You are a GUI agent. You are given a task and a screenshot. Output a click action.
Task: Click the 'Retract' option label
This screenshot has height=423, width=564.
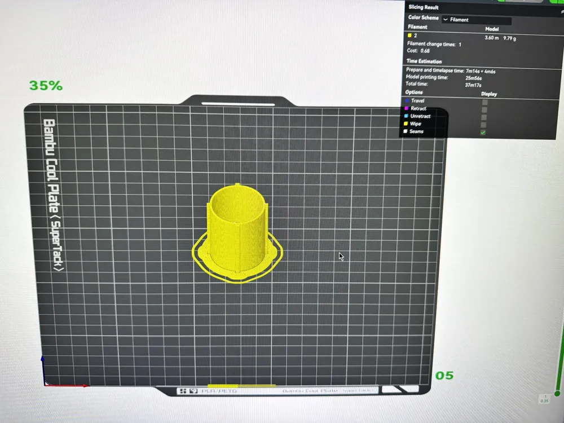418,108
